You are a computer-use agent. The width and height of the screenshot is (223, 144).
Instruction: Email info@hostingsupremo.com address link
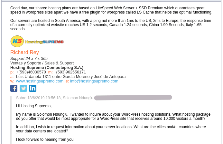pos(94,81)
